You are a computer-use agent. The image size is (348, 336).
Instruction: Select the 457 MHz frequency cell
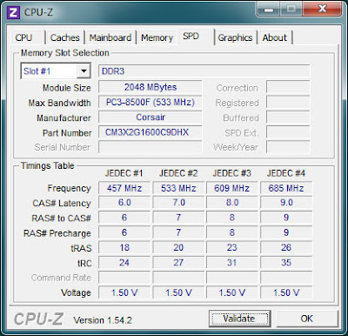[124, 188]
